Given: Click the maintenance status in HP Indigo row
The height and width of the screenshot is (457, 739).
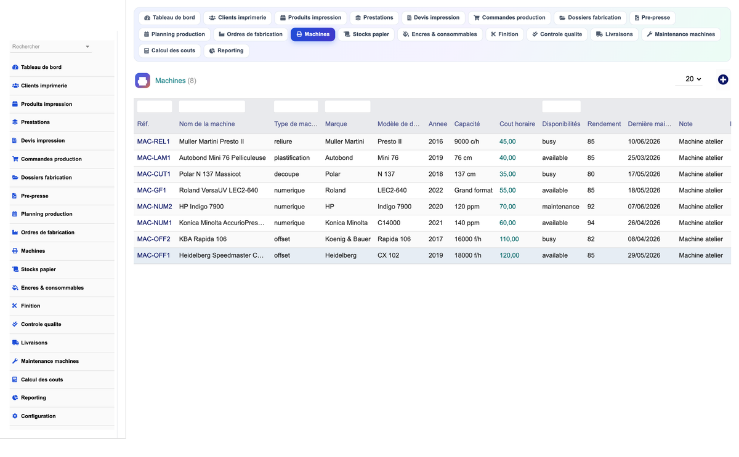Looking at the screenshot, I should 560,207.
